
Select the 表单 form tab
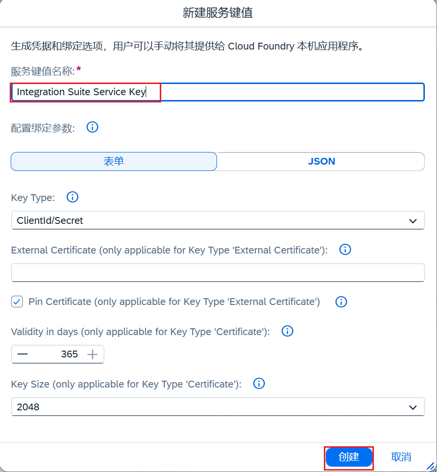tap(114, 161)
